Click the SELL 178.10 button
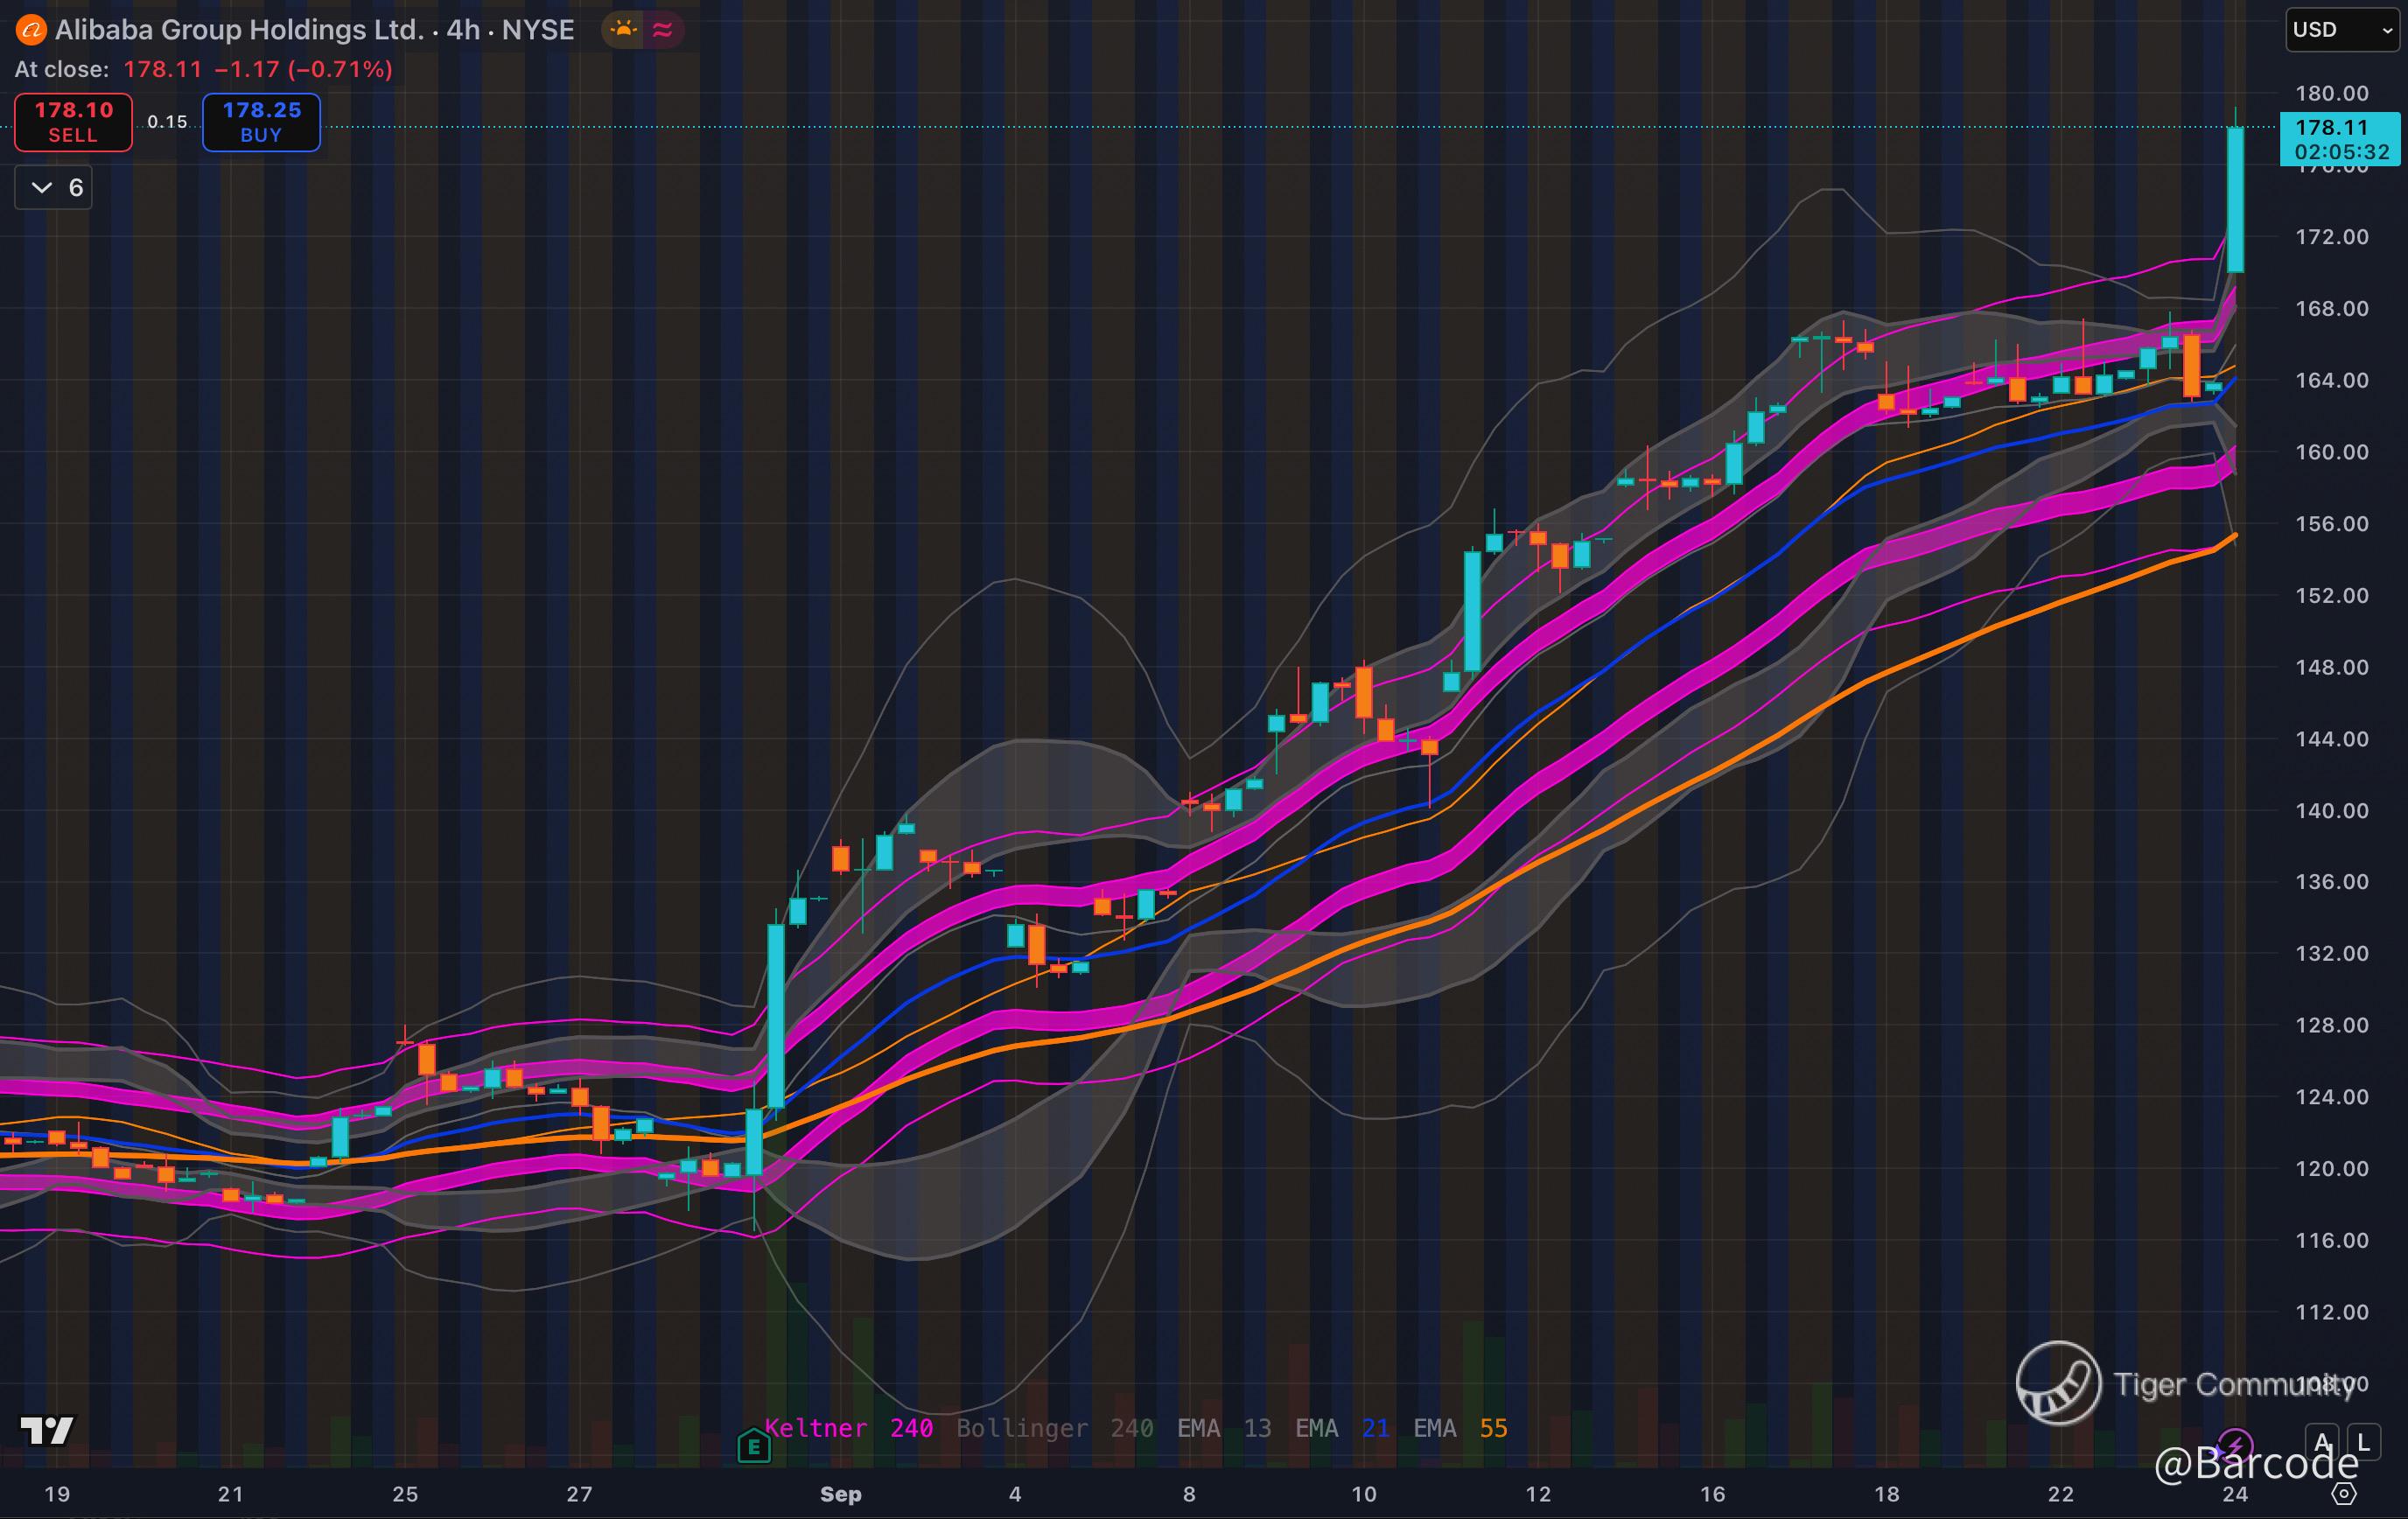 tap(73, 122)
